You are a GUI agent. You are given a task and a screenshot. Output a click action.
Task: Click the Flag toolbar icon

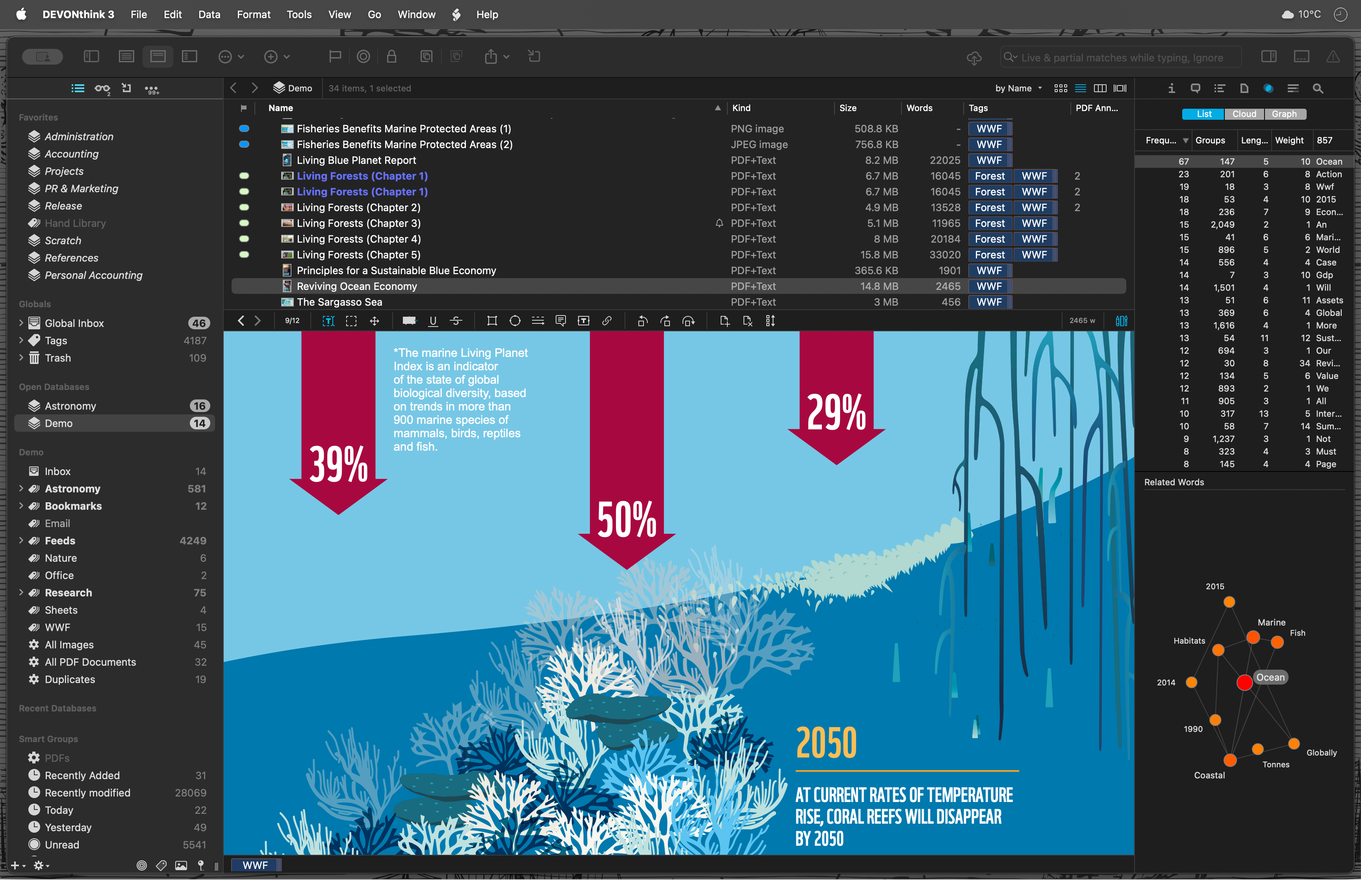[x=335, y=57]
